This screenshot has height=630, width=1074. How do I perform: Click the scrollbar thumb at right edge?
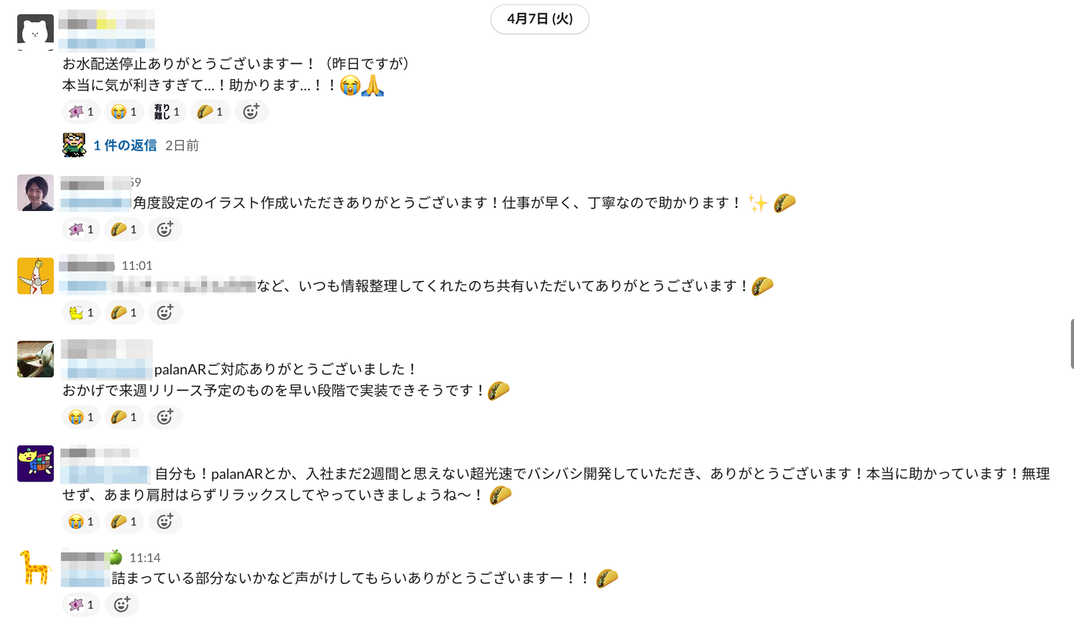tap(1072, 344)
